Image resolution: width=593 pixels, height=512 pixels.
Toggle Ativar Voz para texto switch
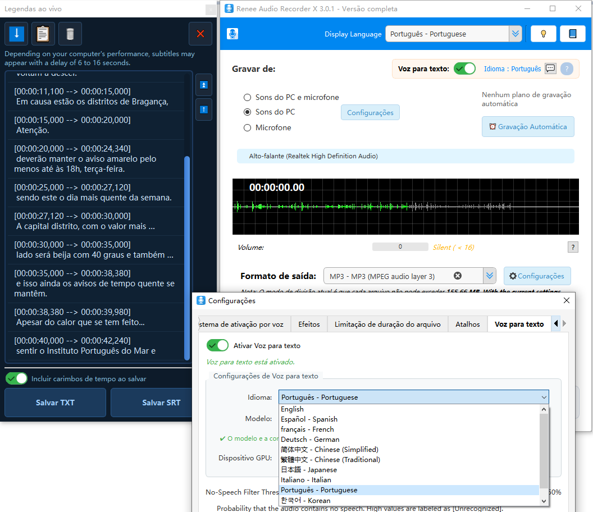217,345
